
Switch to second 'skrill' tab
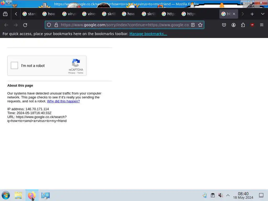click(149, 14)
